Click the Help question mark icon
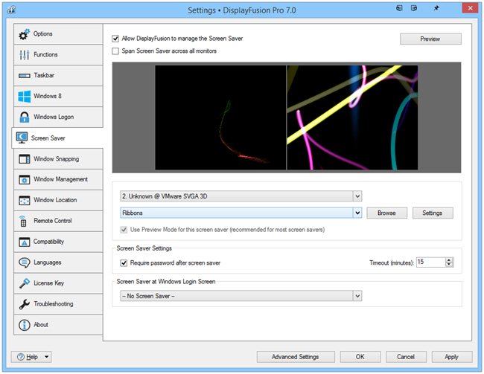This screenshot has height=374, width=484. point(21,357)
